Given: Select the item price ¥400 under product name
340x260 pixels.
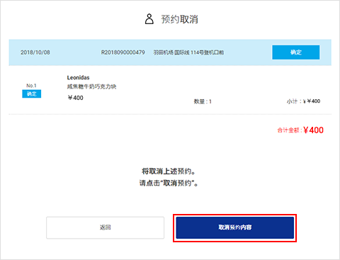Looking at the screenshot, I should tap(75, 98).
